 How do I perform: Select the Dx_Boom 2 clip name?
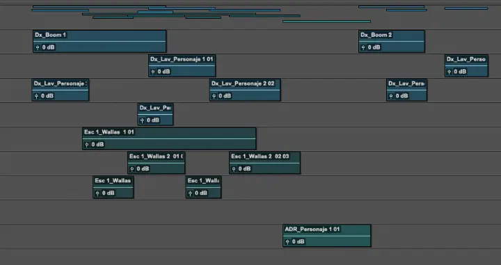click(376, 35)
